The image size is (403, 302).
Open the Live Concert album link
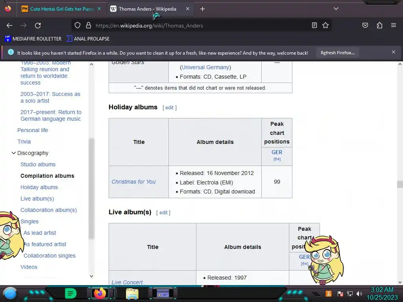point(127,282)
